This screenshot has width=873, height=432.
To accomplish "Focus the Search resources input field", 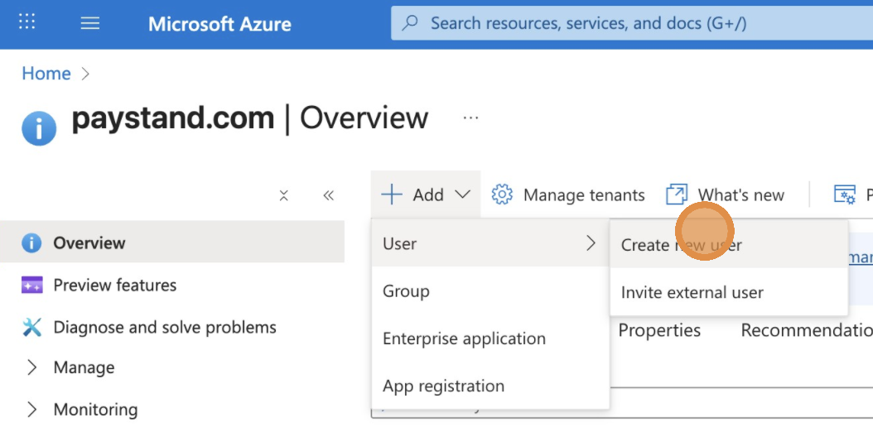I will point(632,23).
